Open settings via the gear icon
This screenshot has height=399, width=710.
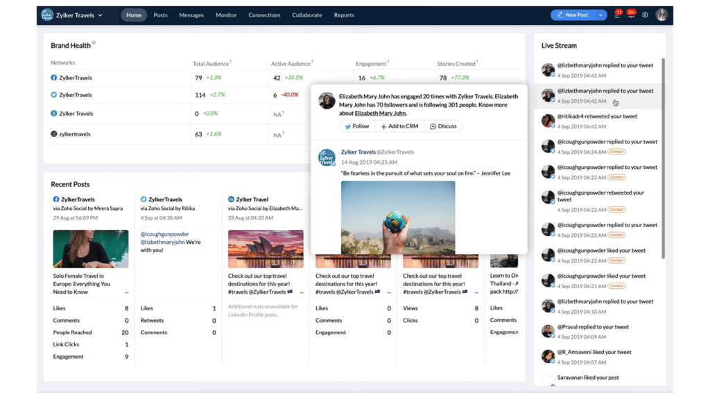pyautogui.click(x=646, y=15)
